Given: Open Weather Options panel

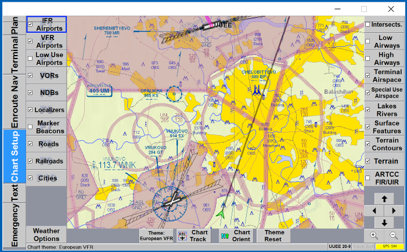Looking at the screenshot, I should tap(46, 235).
